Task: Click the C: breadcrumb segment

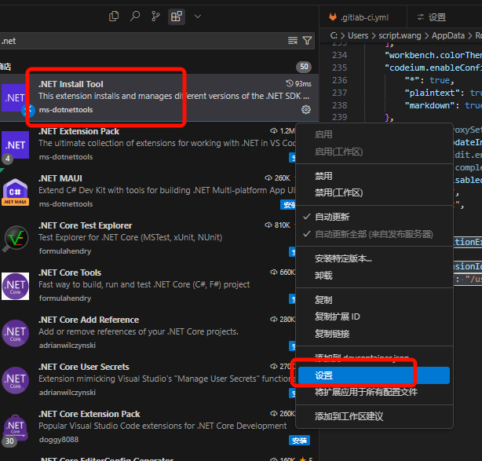Action: (334, 35)
